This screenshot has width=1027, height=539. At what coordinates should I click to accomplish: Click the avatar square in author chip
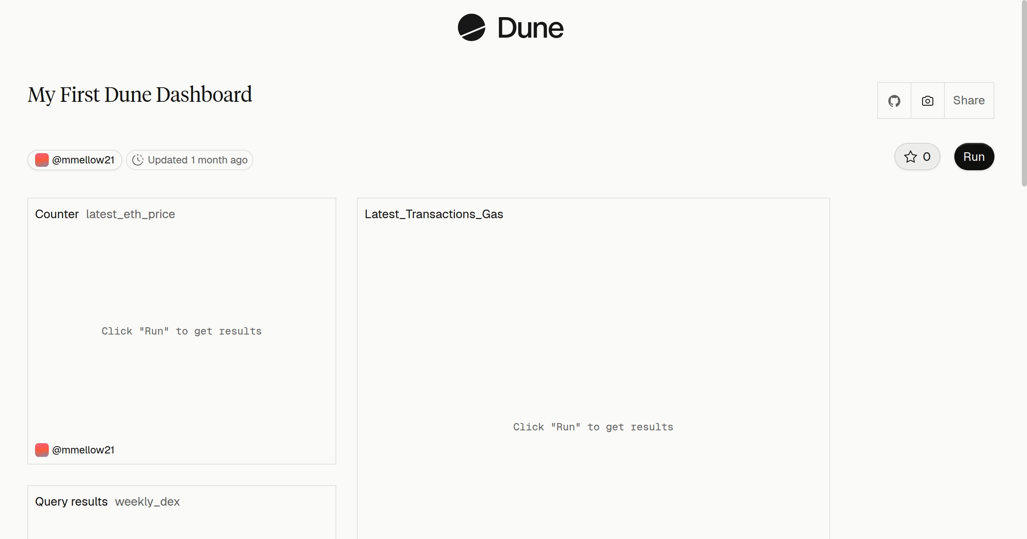42,160
